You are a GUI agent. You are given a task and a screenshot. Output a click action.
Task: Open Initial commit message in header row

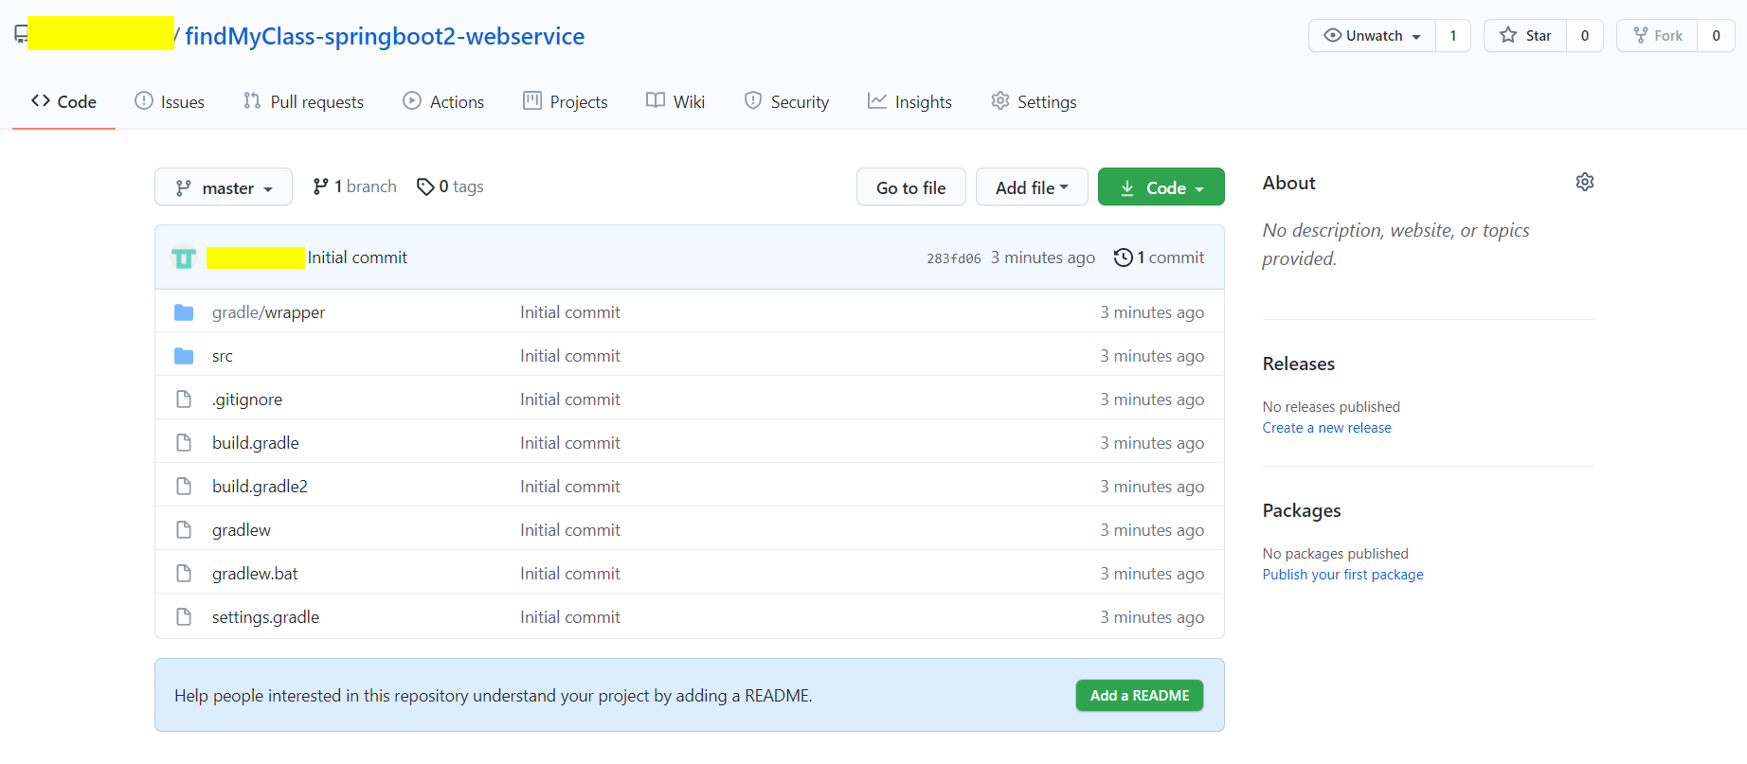pos(357,258)
